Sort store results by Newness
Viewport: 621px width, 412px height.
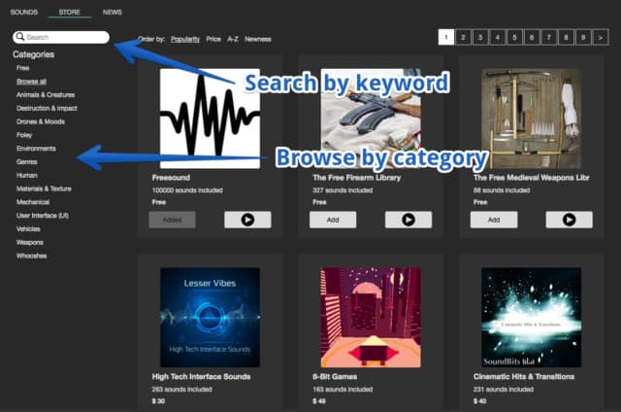258,39
